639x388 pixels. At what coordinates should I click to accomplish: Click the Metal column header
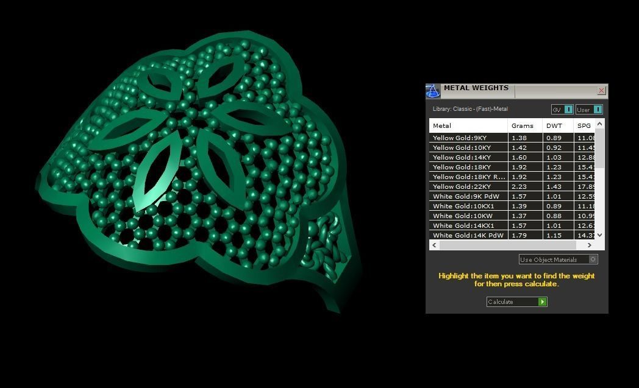(468, 126)
